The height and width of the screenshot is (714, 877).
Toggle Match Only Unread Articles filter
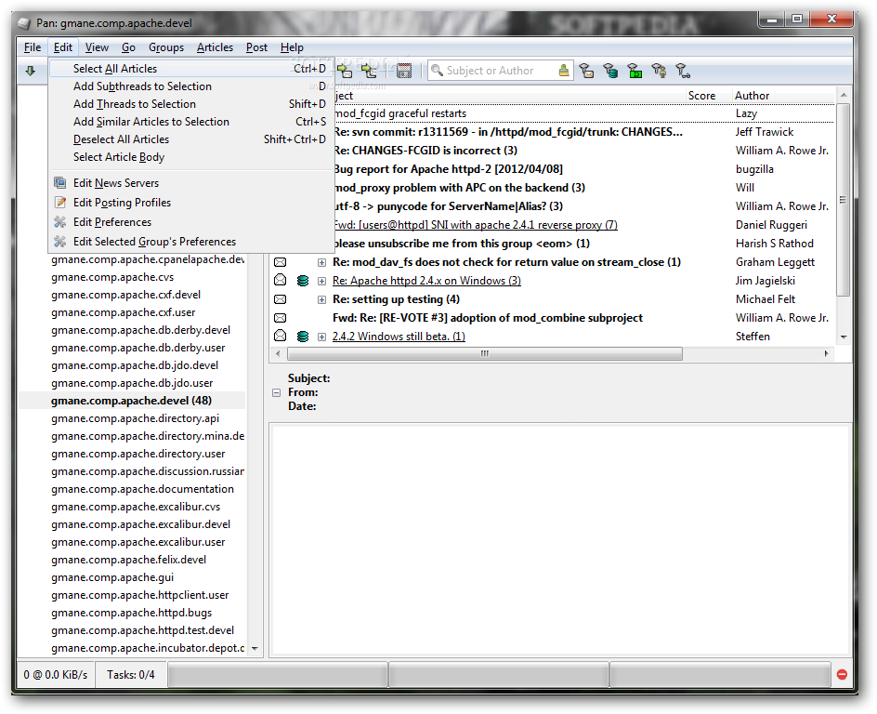[586, 71]
